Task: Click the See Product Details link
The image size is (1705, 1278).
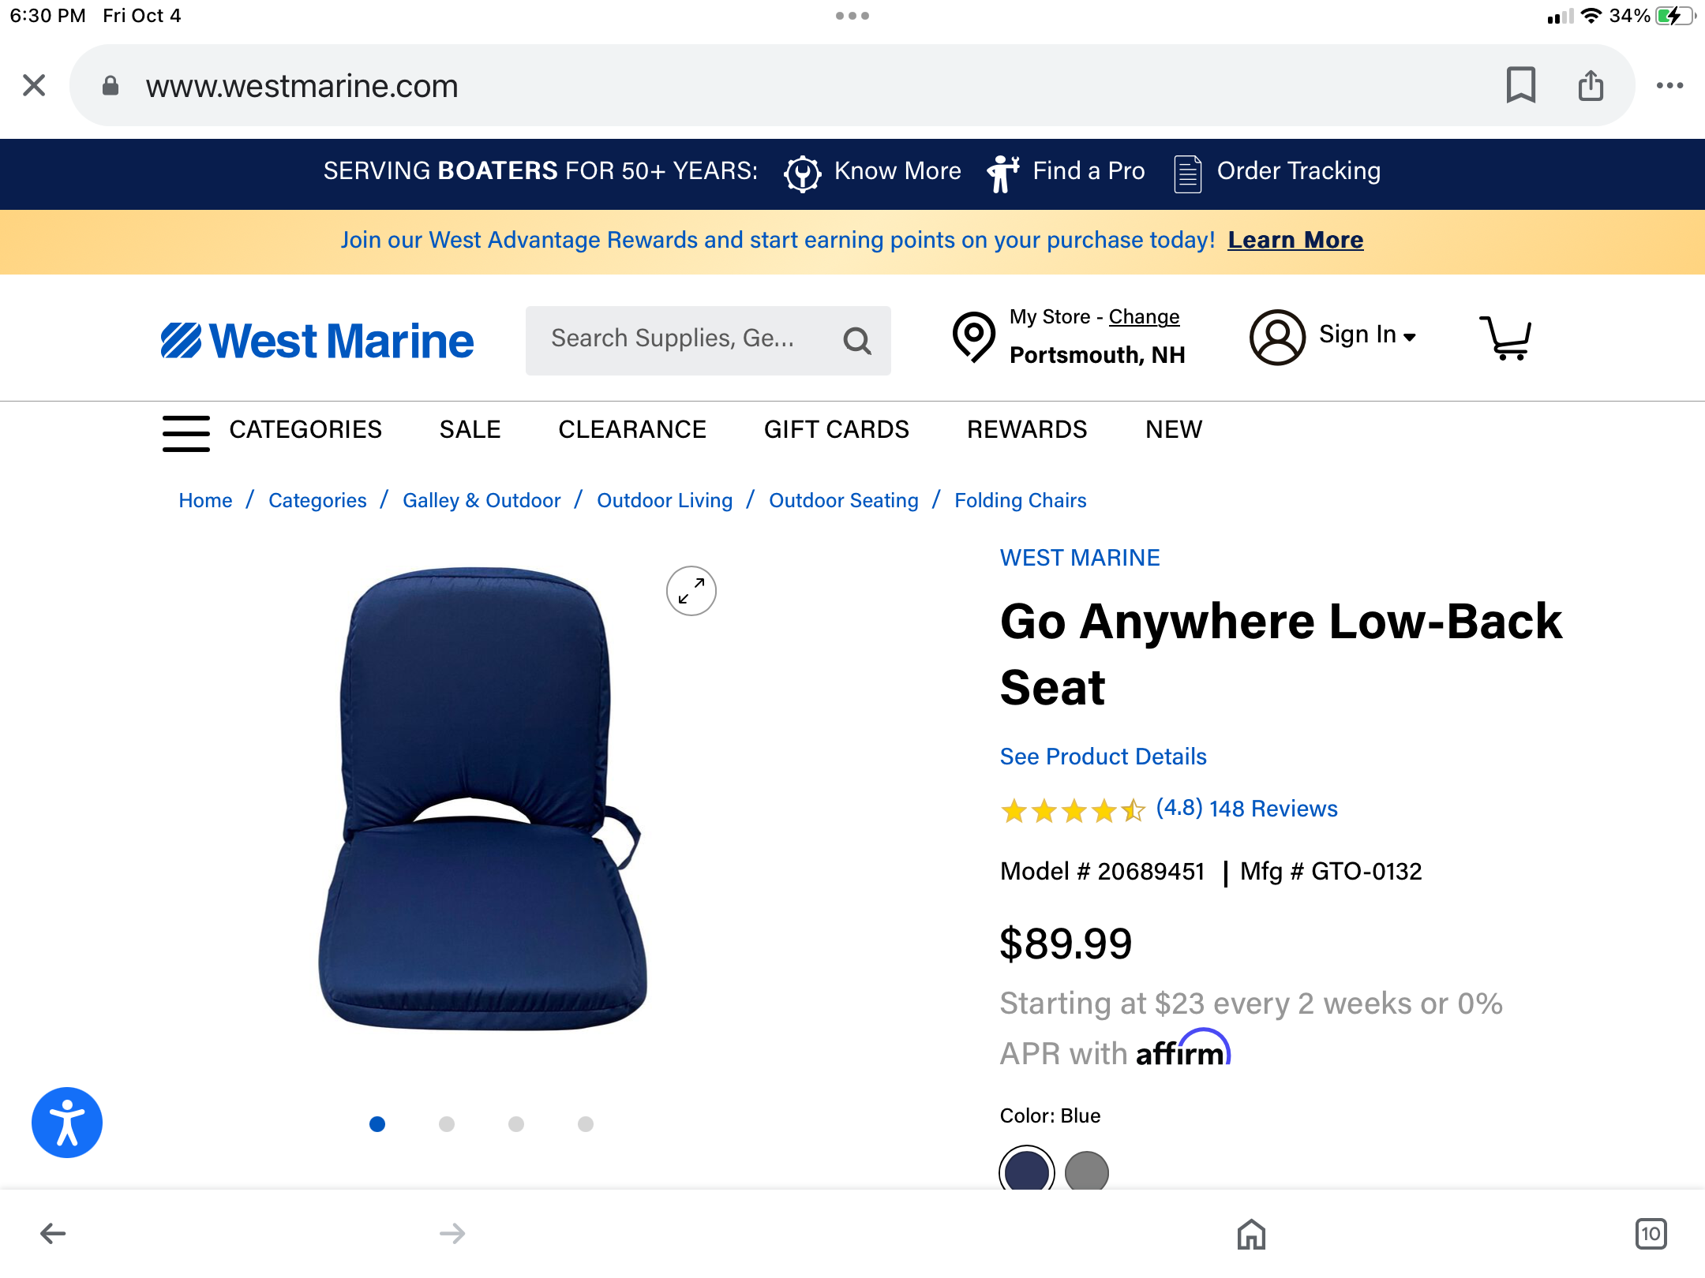Action: tap(1103, 757)
